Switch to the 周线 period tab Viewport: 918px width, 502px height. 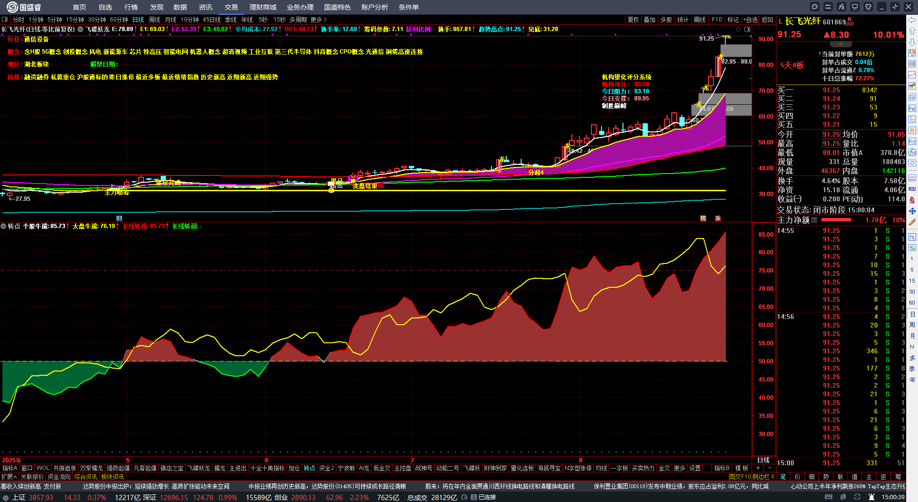tap(154, 20)
